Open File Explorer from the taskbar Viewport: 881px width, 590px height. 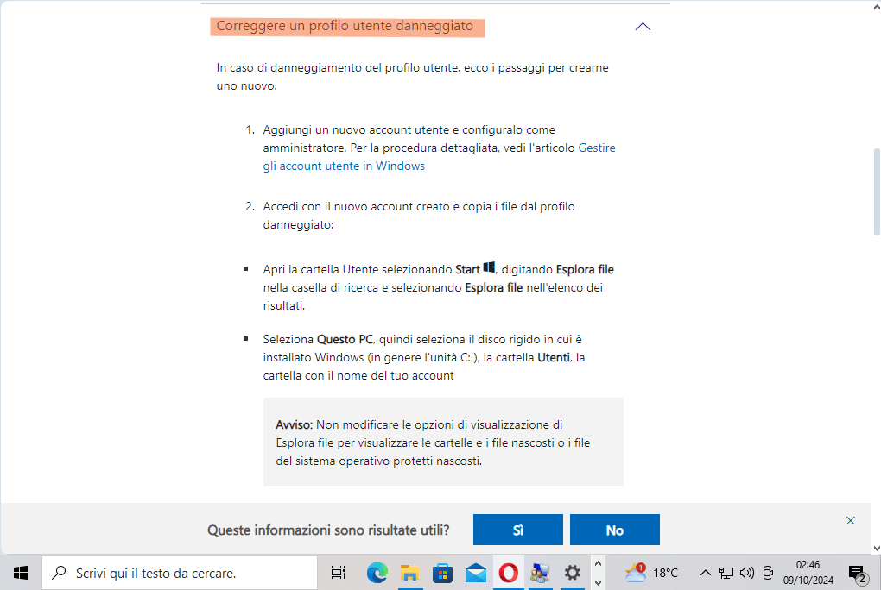409,572
